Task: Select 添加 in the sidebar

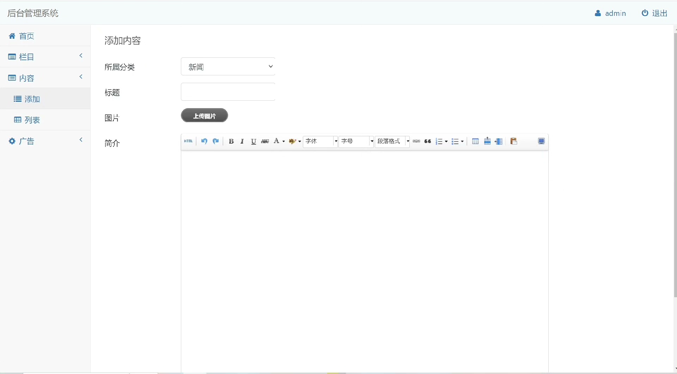Action: coord(45,99)
